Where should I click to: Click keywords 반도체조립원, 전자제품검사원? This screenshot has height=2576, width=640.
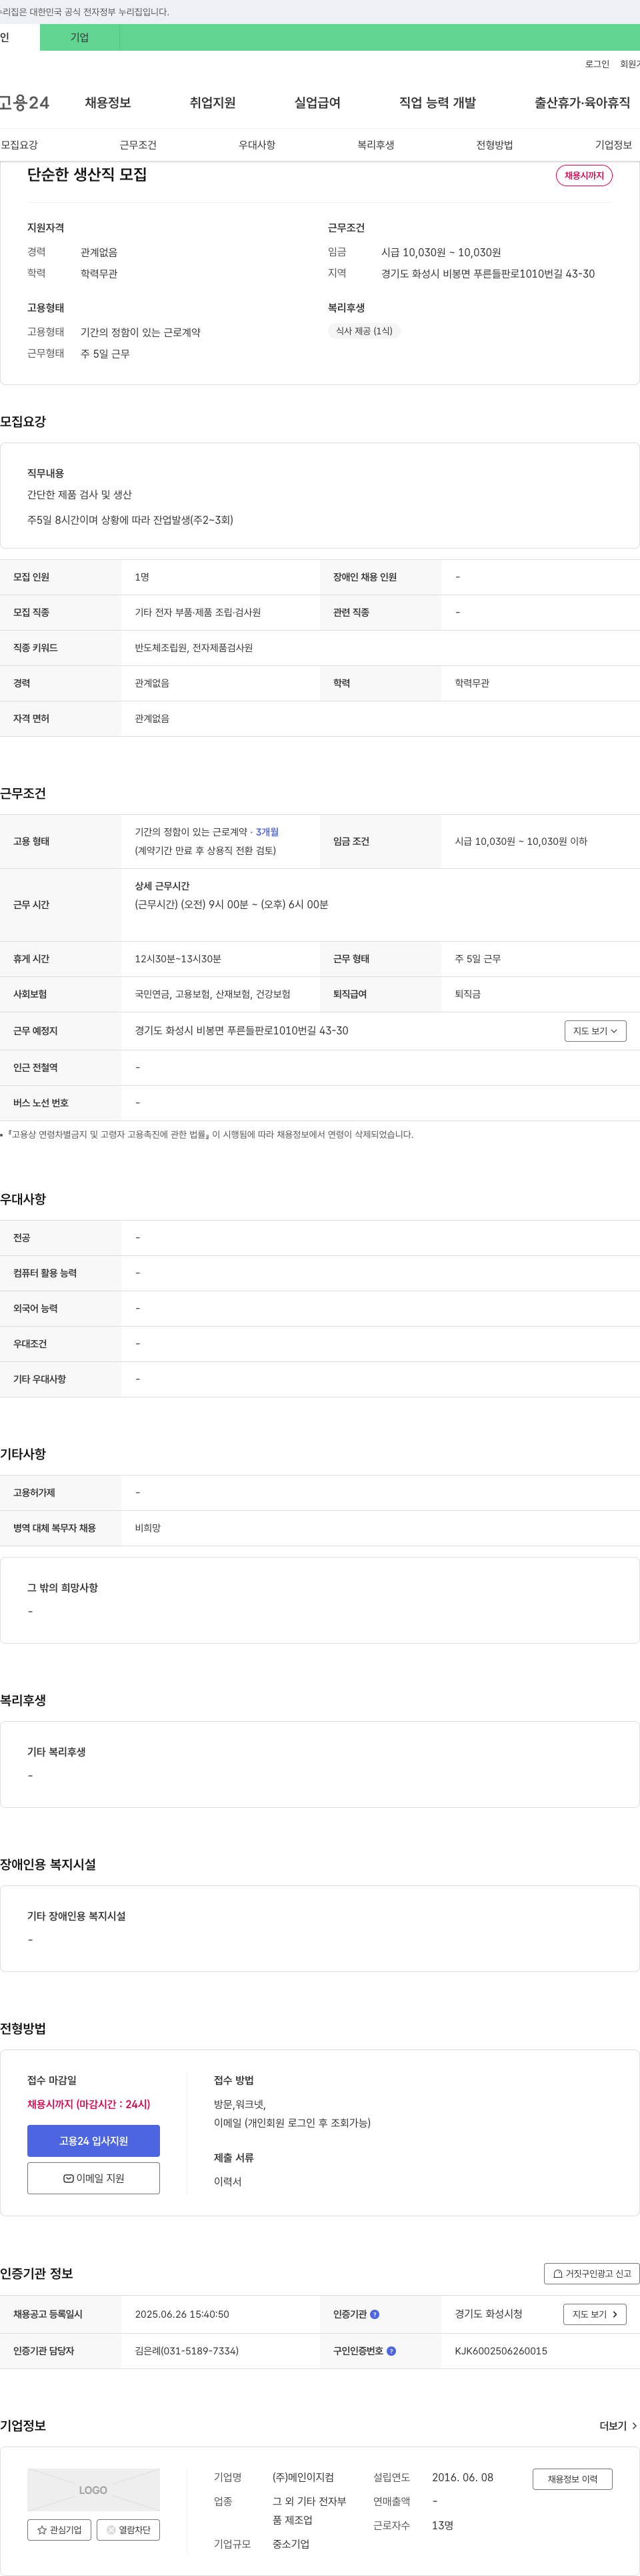tap(194, 648)
